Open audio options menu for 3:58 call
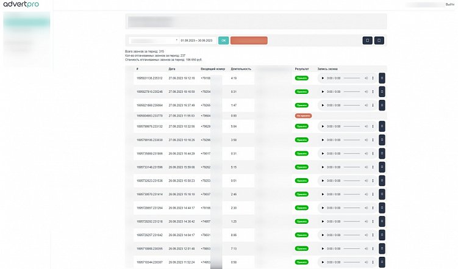The width and height of the screenshot is (458, 269). [373, 140]
